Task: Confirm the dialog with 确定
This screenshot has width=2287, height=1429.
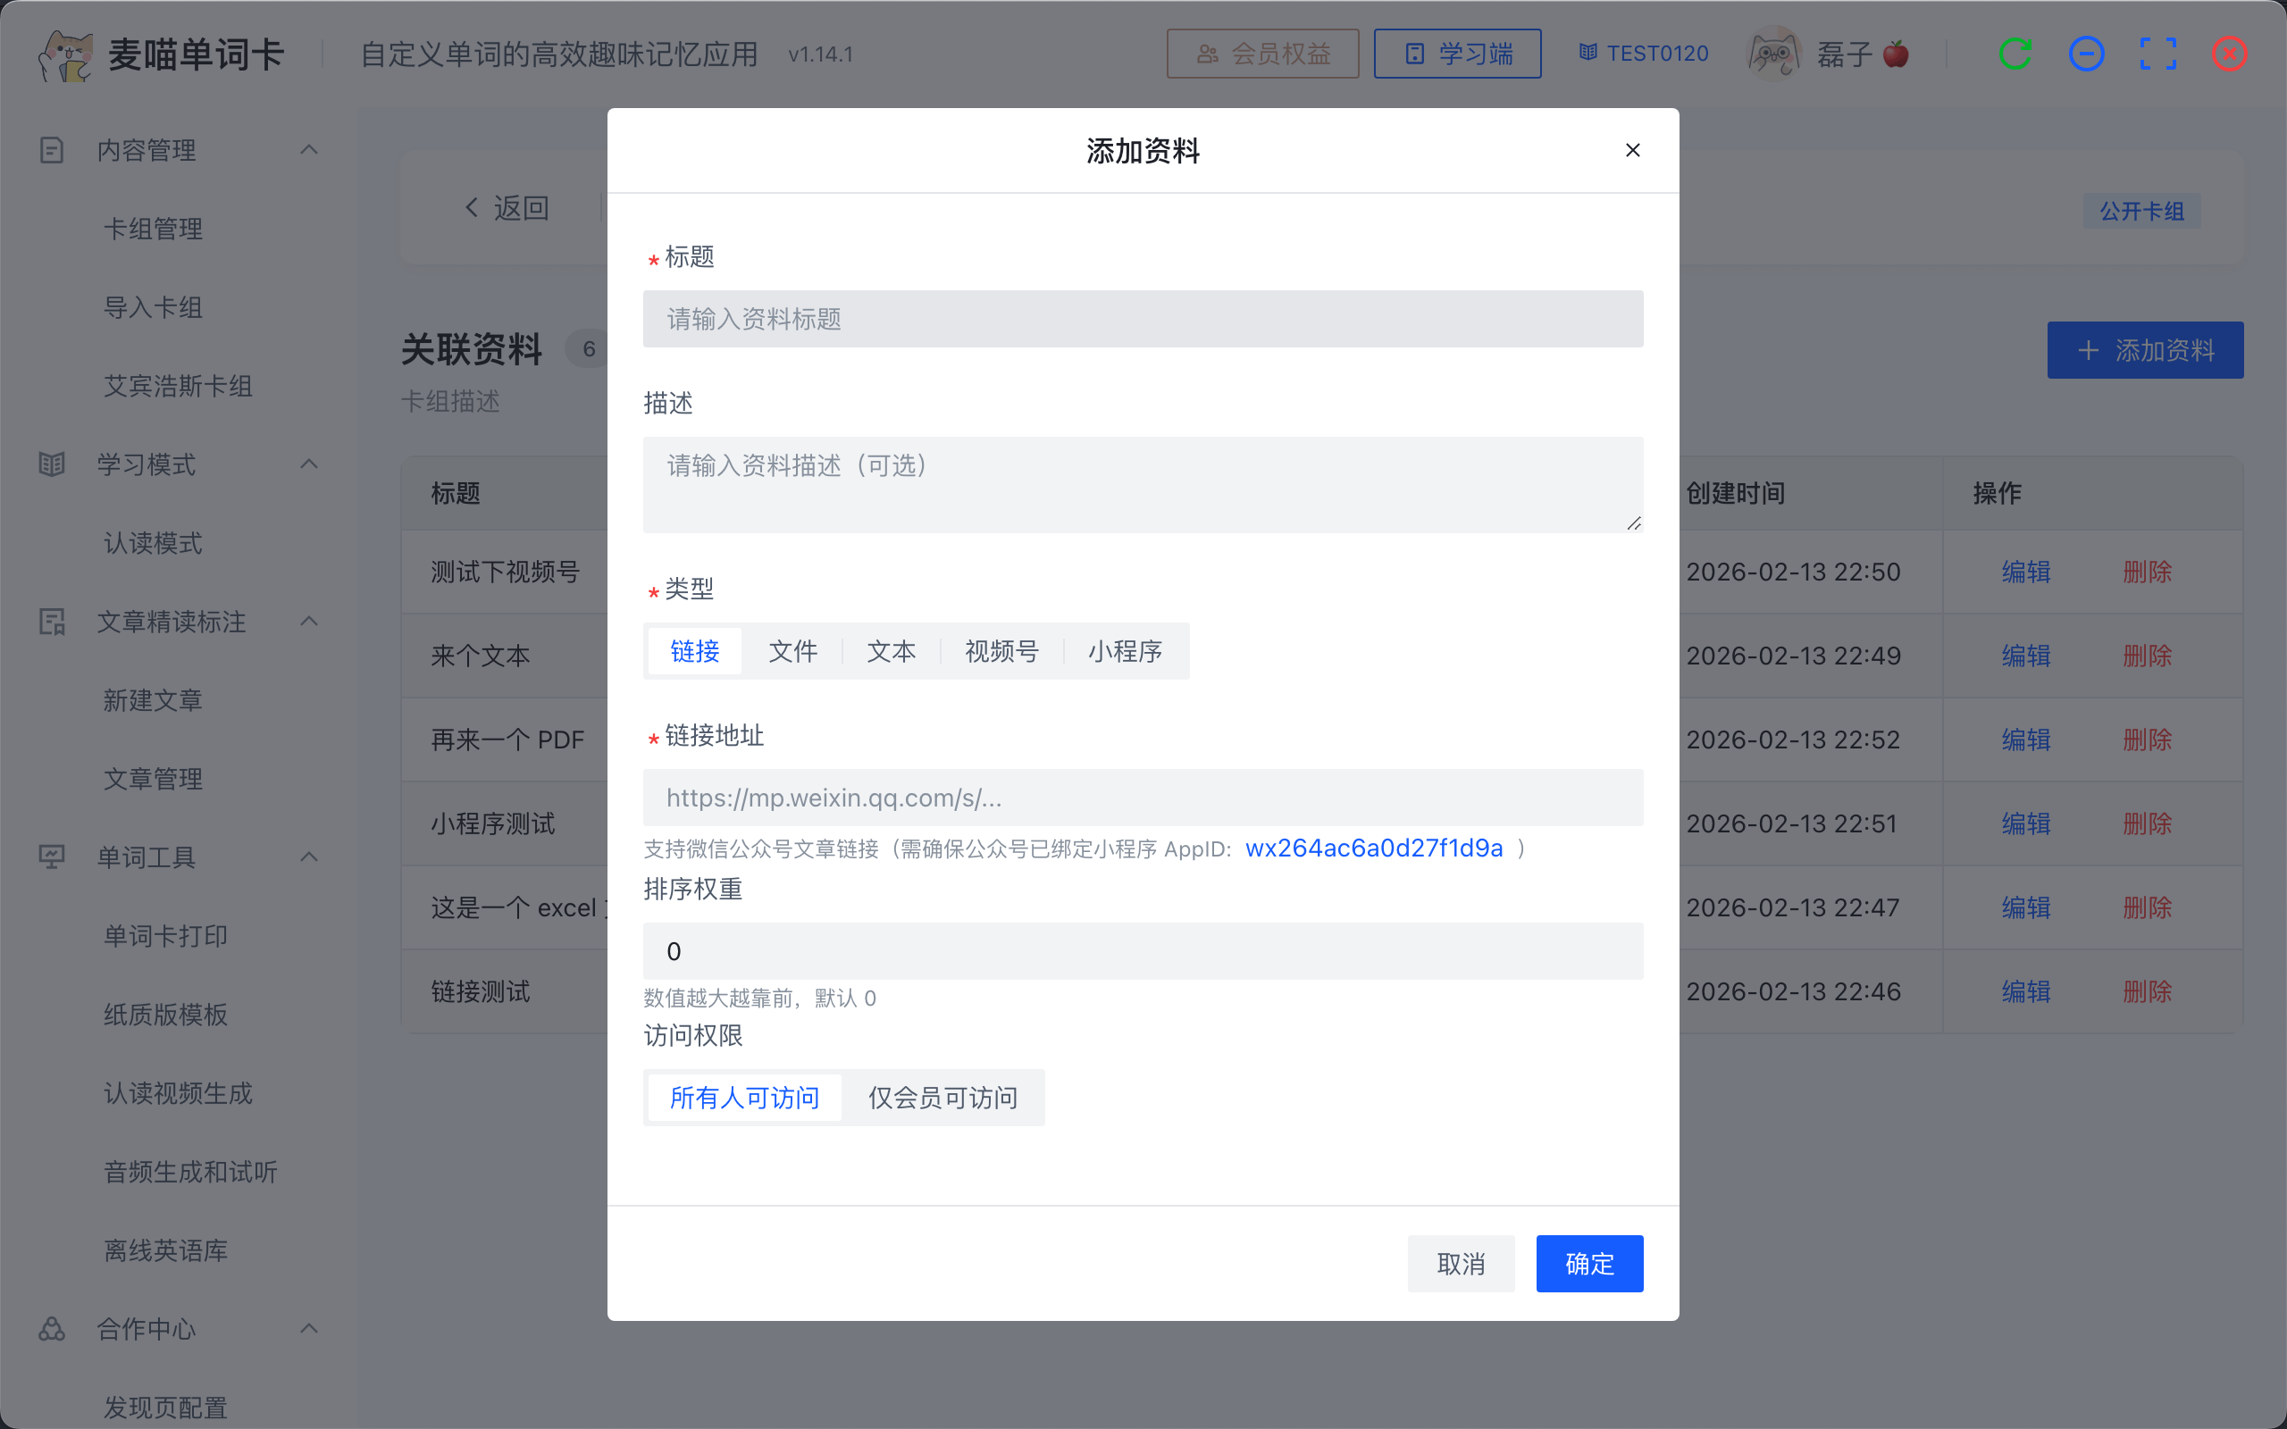Action: click(x=1588, y=1264)
